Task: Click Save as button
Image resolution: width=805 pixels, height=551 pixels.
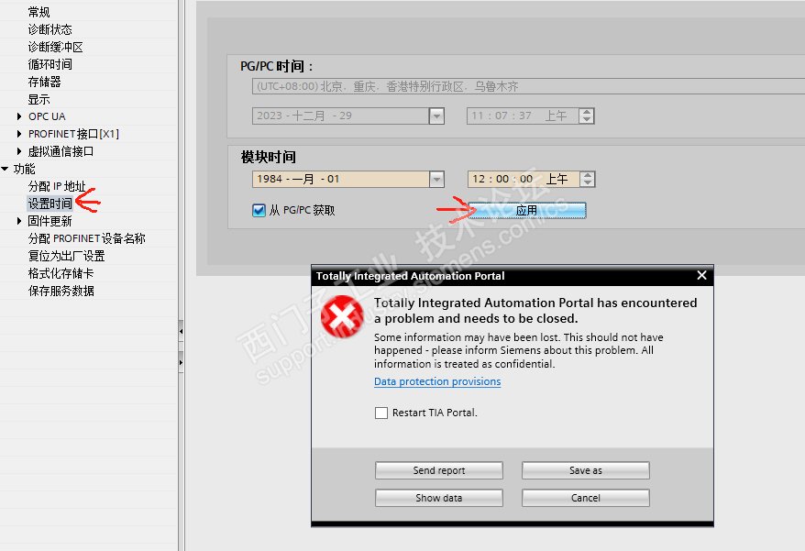Action: click(x=586, y=470)
